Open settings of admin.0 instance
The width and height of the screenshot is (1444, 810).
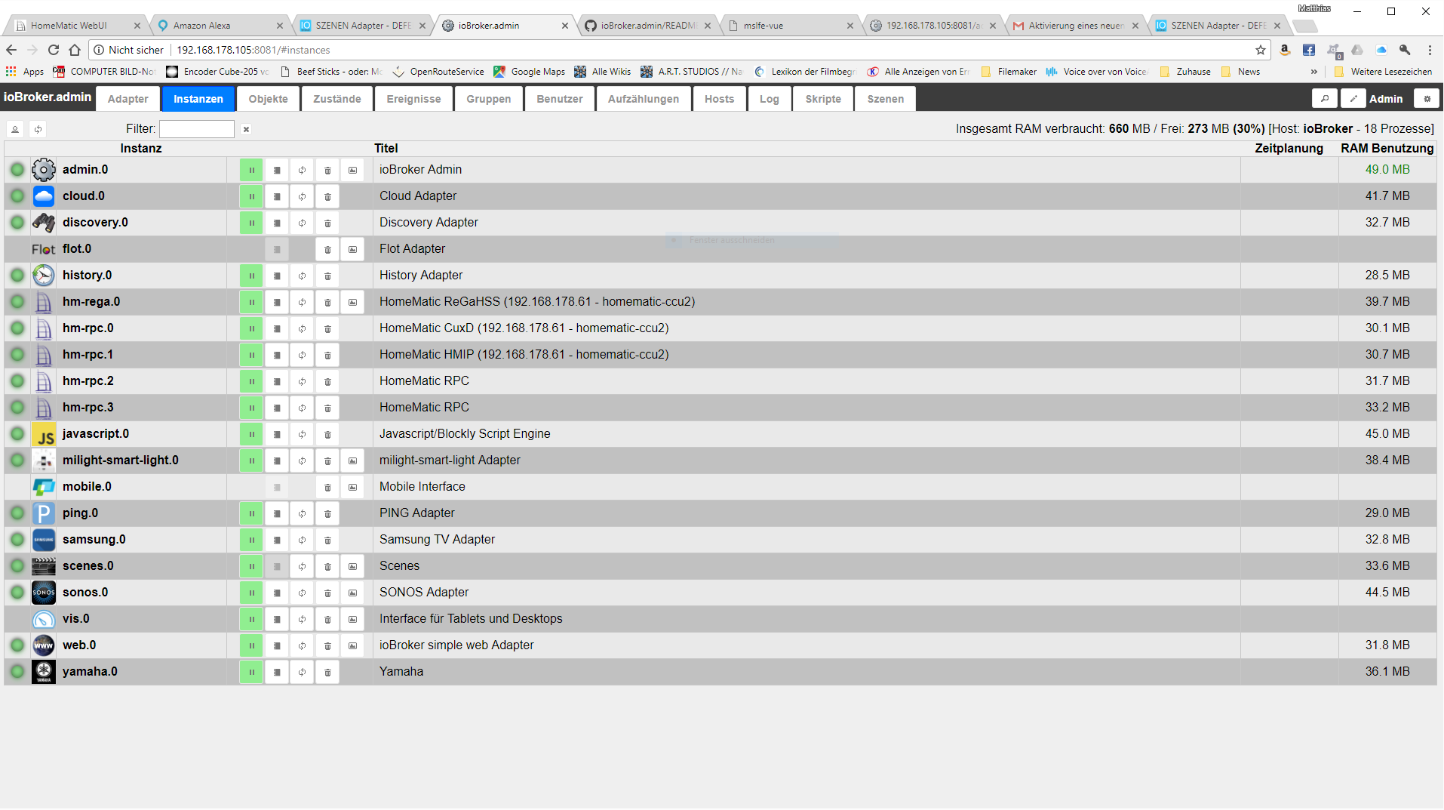click(x=277, y=170)
